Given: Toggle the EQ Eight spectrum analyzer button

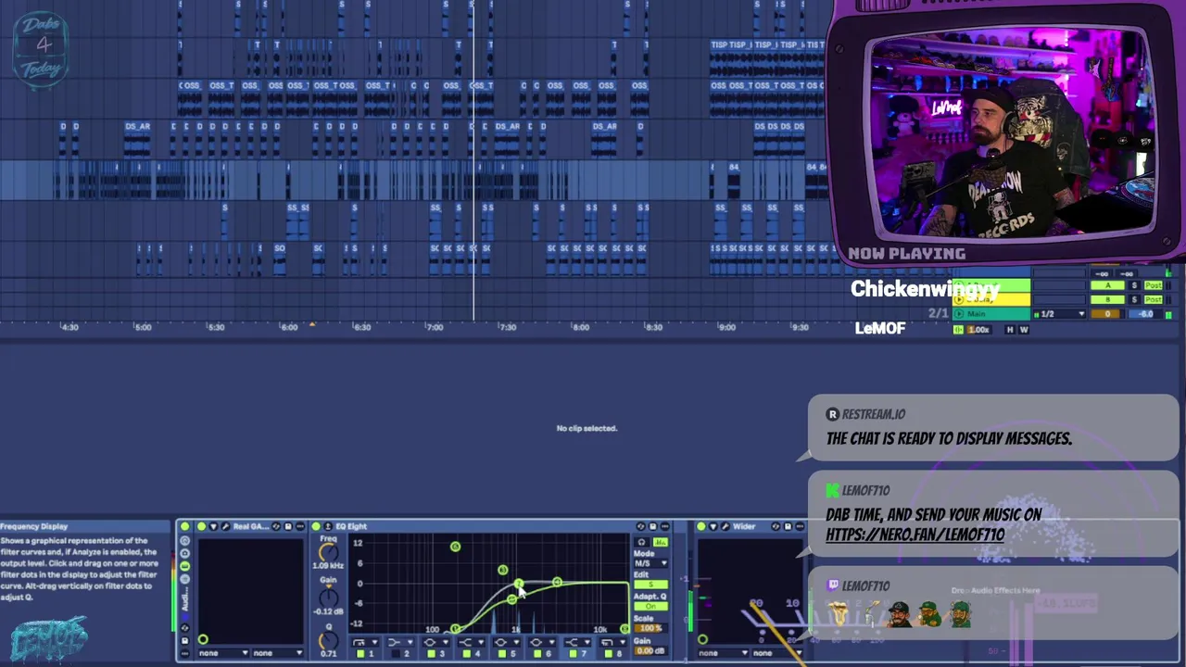Looking at the screenshot, I should [x=661, y=542].
